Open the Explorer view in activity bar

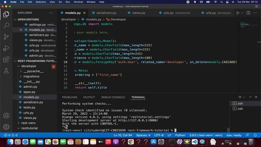[6, 14]
